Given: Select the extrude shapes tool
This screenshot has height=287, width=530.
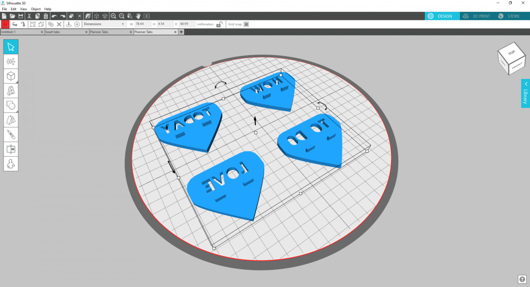Looking at the screenshot, I should click(x=11, y=120).
